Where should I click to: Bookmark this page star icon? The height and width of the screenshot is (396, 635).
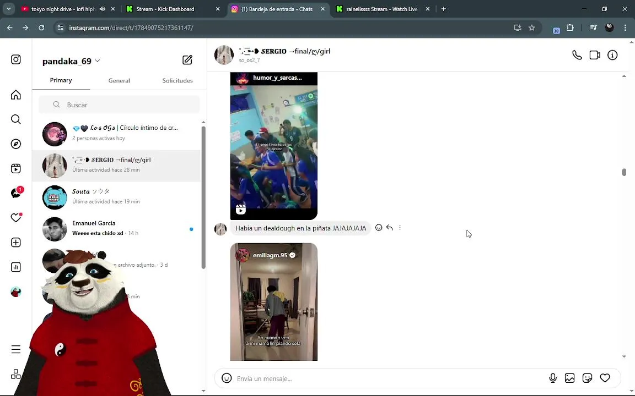(532, 28)
